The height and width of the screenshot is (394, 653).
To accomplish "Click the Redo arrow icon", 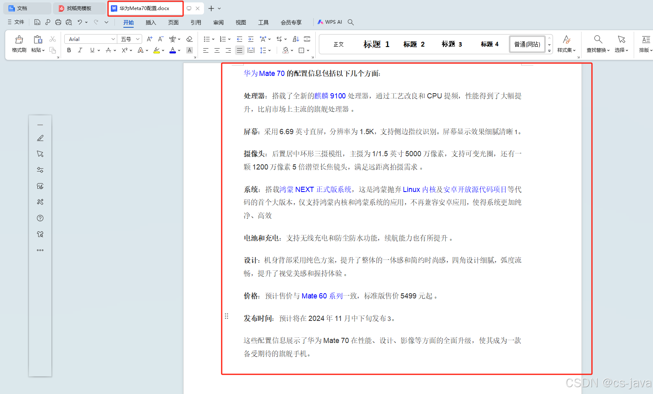I will point(96,22).
